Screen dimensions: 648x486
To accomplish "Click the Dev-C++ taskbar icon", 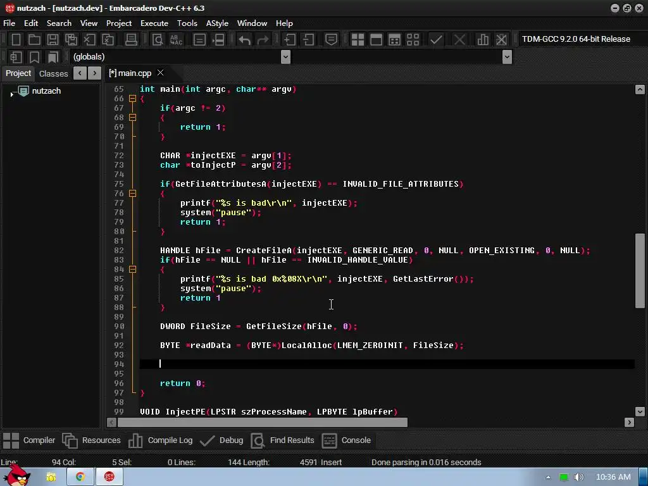I will coord(109,477).
